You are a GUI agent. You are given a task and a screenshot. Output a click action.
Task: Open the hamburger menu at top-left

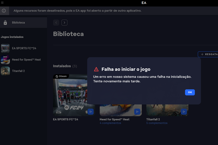(2, 3)
